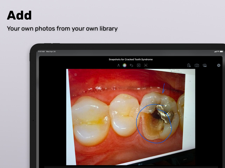
Task: Close the snapshots viewer
Action: [x=219, y=66]
